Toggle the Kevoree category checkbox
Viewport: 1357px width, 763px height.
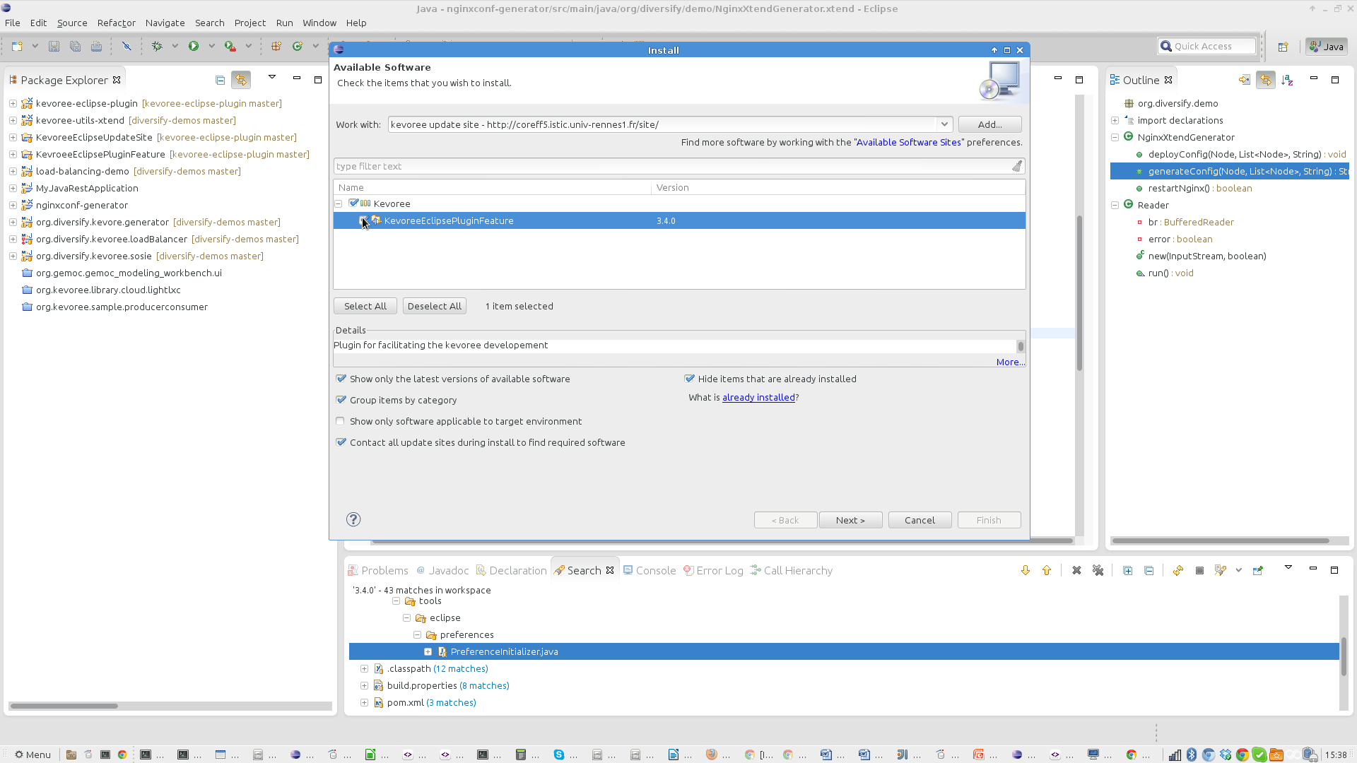coord(353,203)
